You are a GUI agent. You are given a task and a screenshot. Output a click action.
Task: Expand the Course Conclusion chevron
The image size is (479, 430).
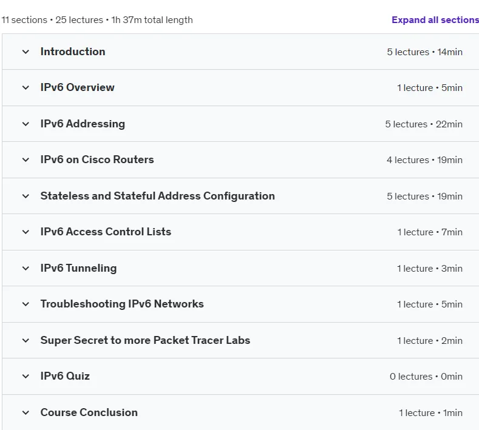click(x=26, y=413)
